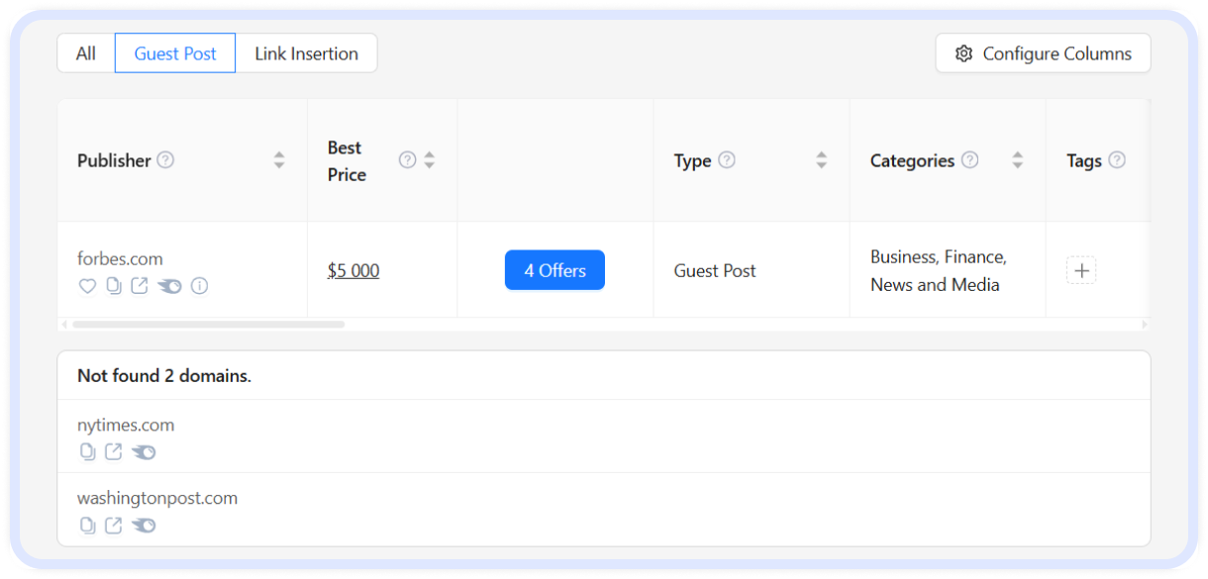The width and height of the screenshot is (1208, 579).
Task: Favorite forbes.com using the heart icon
Action: 87,286
